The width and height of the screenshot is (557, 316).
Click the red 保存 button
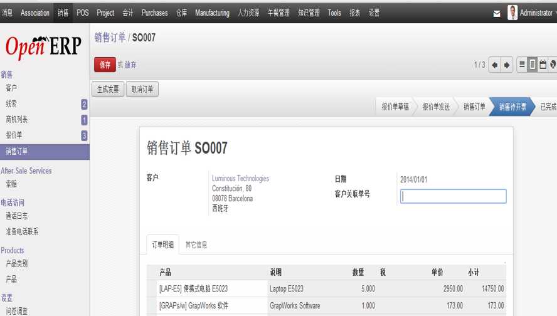(x=105, y=65)
